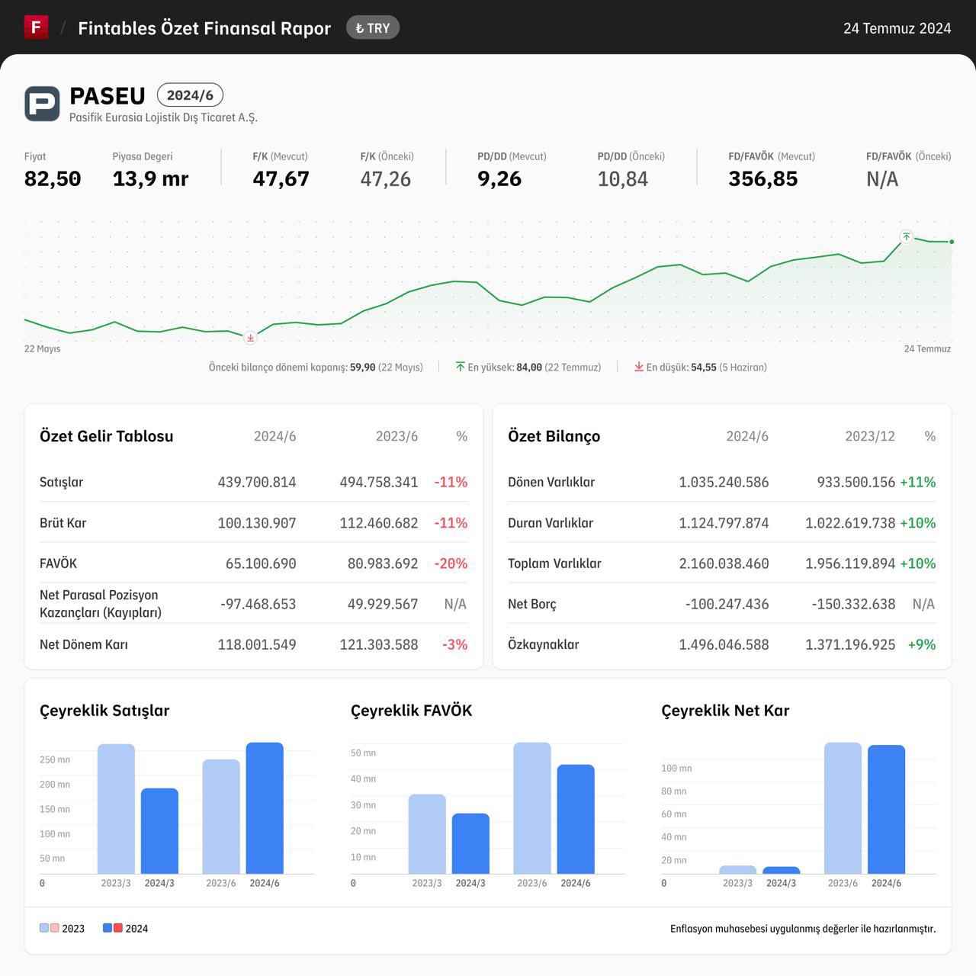The height and width of the screenshot is (976, 976).
Task: Click the Fintables Özet Finansal Rapor title
Action: coord(204,28)
